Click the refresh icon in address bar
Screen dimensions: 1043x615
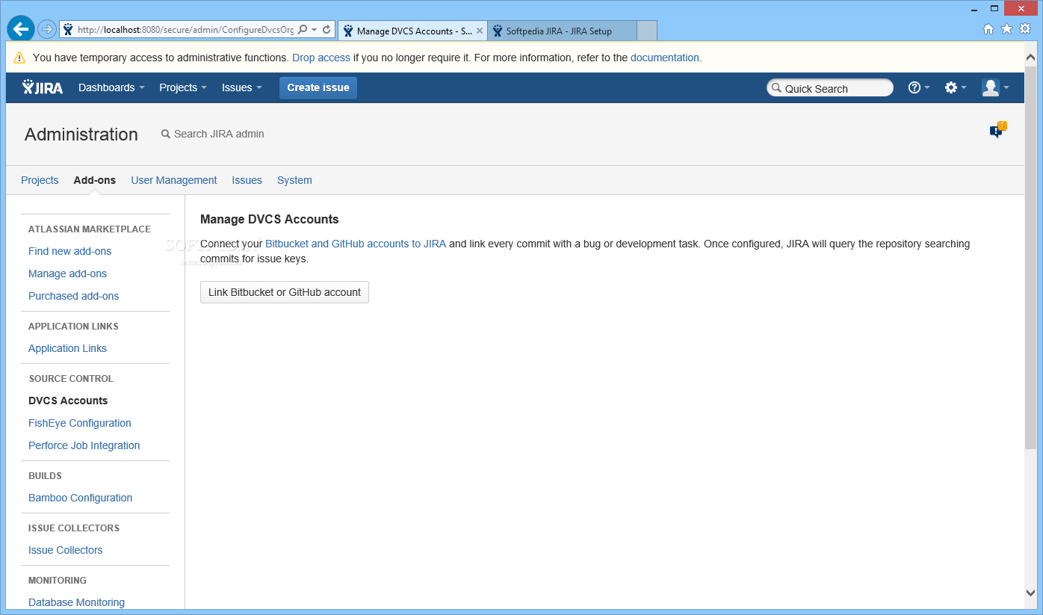click(326, 30)
